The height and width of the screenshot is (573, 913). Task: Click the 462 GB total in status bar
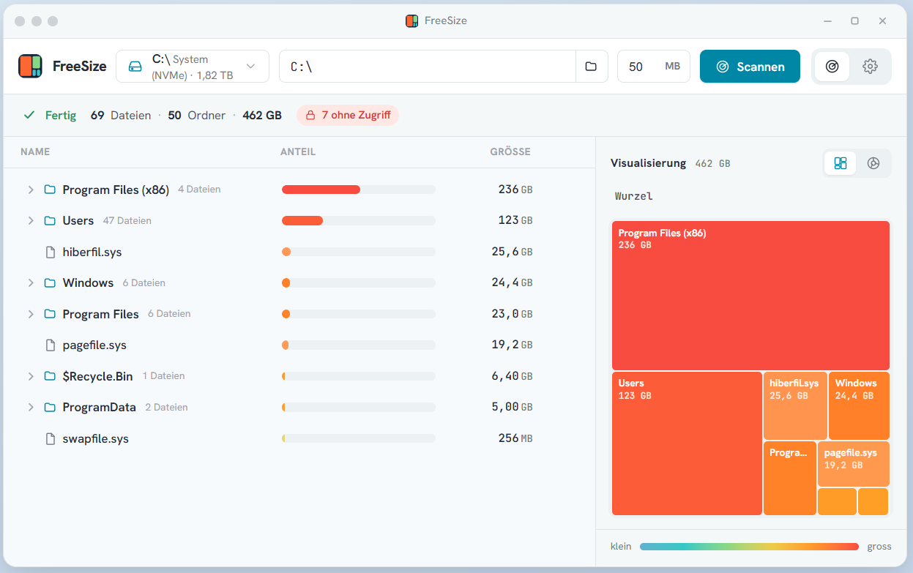point(262,115)
